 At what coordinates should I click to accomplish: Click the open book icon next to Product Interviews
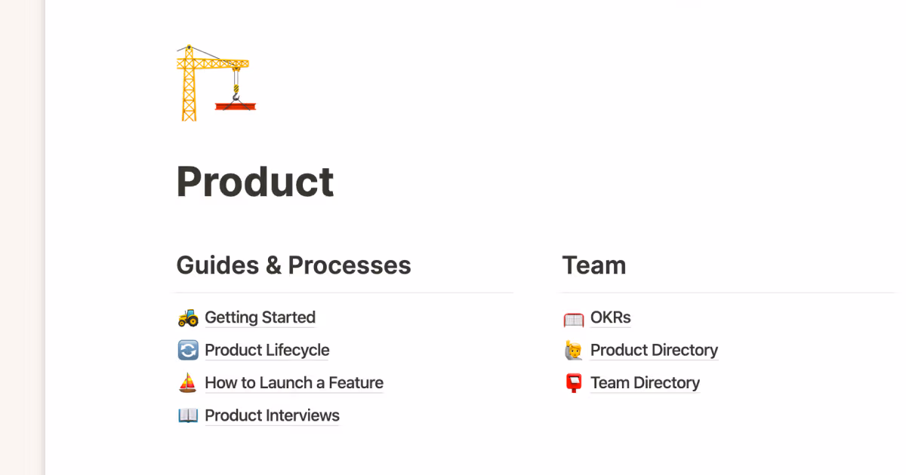[x=188, y=415]
